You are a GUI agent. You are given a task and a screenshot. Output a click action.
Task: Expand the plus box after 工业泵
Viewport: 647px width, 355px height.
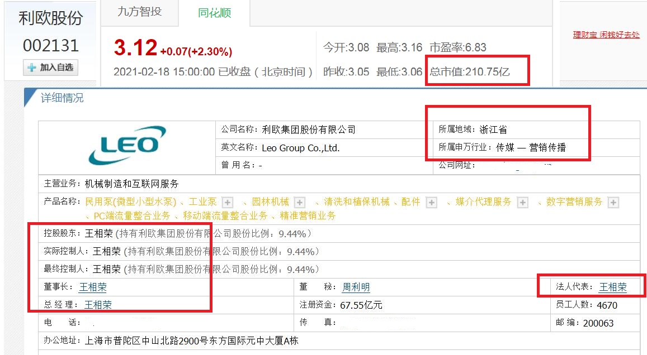tap(228, 202)
